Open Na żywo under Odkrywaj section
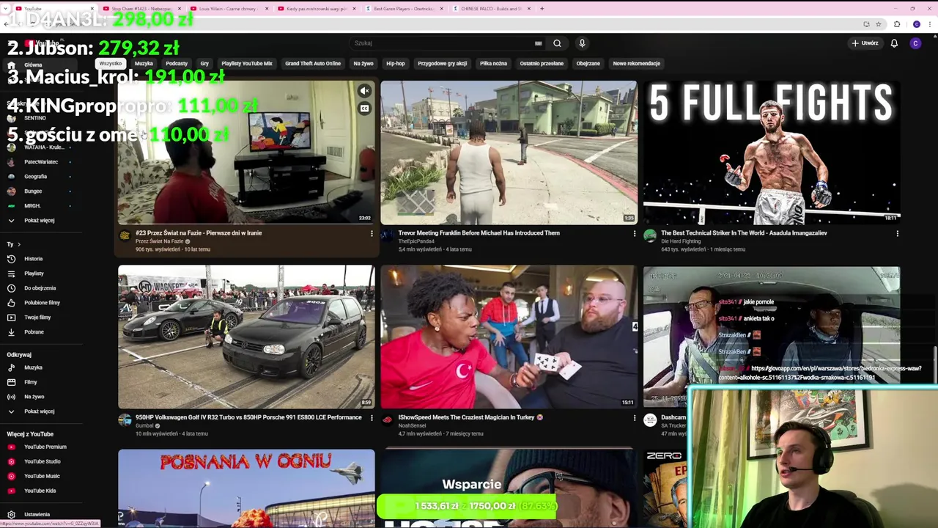The image size is (938, 528). [x=34, y=397]
